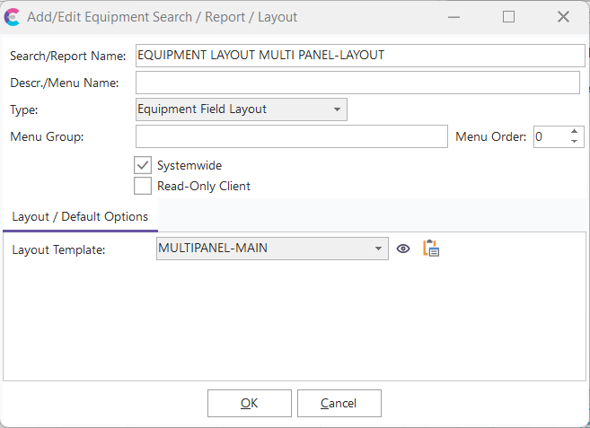
Task: Enable the Read-Only Client checkbox
Action: pos(143,186)
